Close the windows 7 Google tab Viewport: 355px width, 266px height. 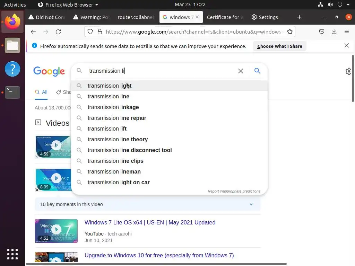pyautogui.click(x=197, y=17)
